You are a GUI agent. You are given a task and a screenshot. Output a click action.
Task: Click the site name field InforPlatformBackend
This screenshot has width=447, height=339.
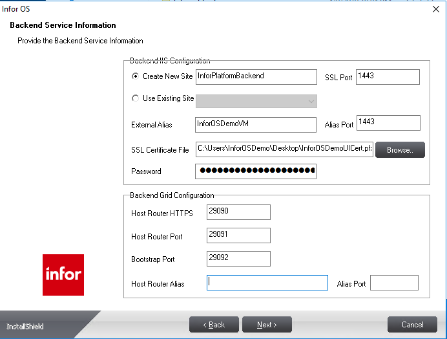[x=256, y=77]
